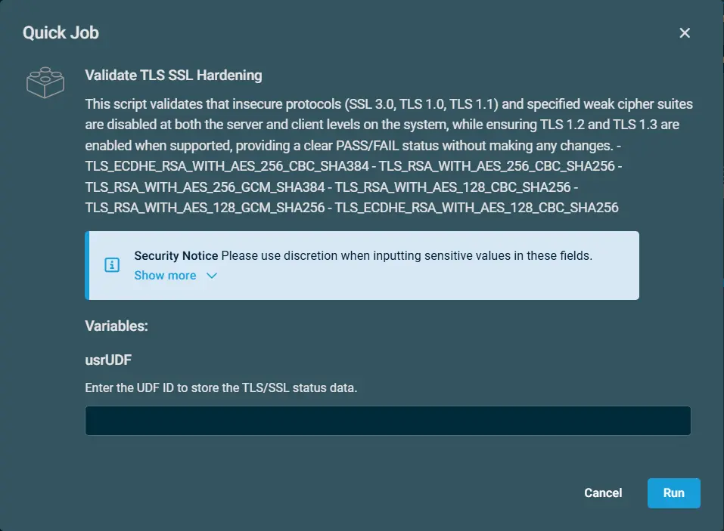Expand the Show more chevron arrow
The width and height of the screenshot is (724, 531).
point(212,276)
